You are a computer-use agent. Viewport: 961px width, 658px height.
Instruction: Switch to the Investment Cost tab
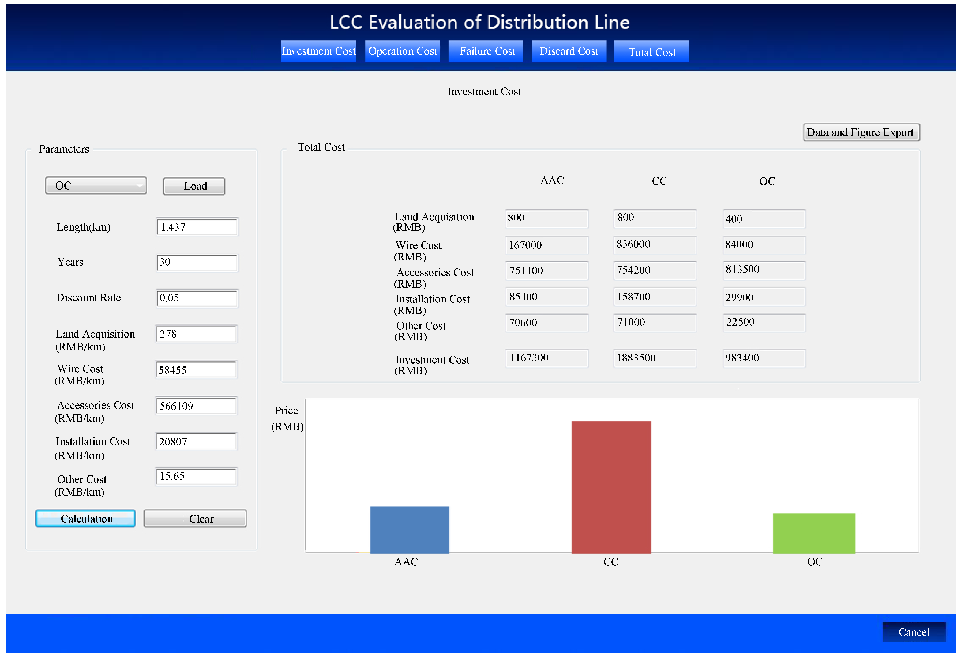pos(318,51)
